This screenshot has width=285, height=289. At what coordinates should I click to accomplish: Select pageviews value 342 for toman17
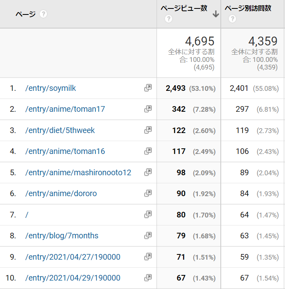click(x=179, y=109)
